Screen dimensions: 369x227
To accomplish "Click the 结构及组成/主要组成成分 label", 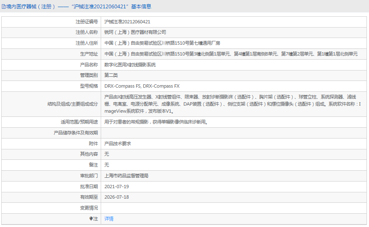I will (x=73, y=104).
